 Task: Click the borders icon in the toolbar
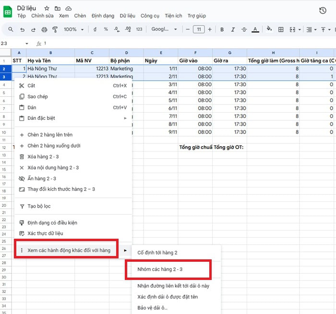pos(281,30)
